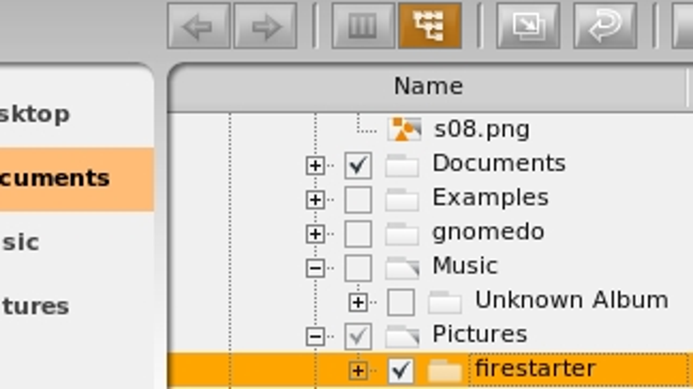
Task: Expand the Documents tree node
Action: tap(315, 166)
